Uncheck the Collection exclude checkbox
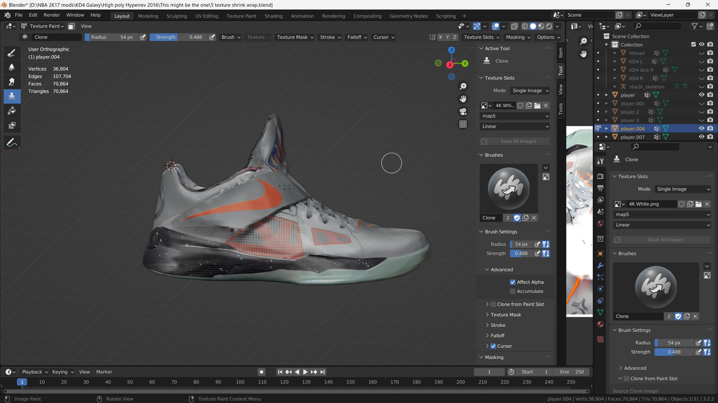Viewport: 718px width, 403px height. [x=693, y=45]
